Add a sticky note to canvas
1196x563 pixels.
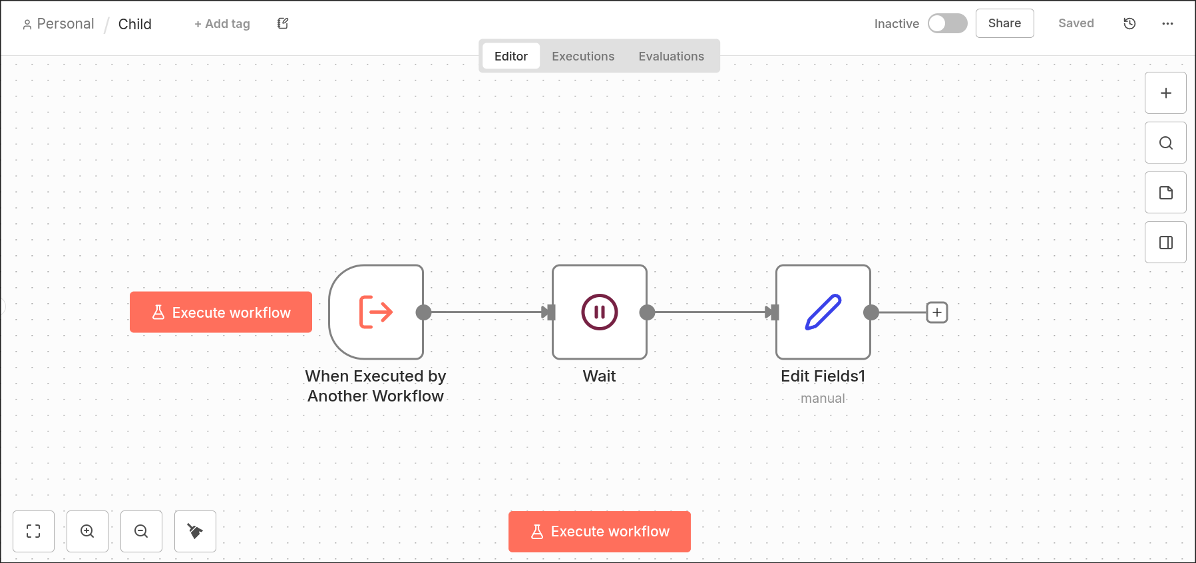[1165, 193]
